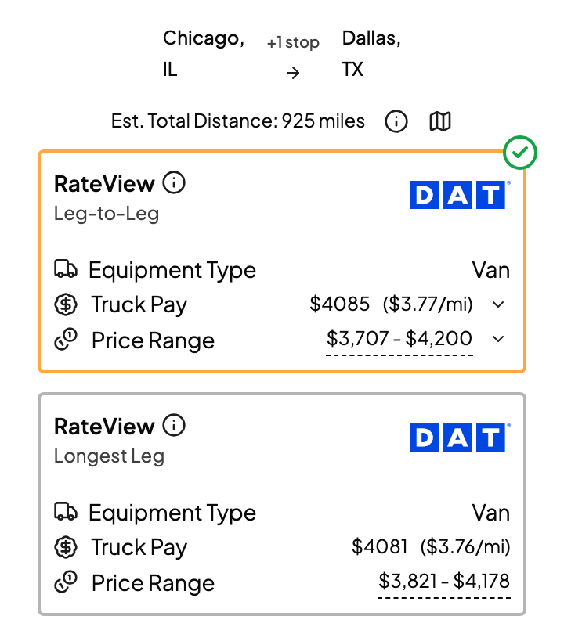The image size is (564, 634).
Task: Click info icon next to Longest Leg RateView
Action: click(174, 425)
